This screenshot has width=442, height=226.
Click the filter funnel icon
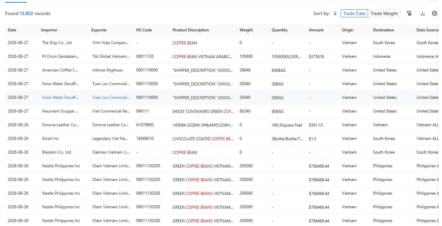tap(409, 13)
